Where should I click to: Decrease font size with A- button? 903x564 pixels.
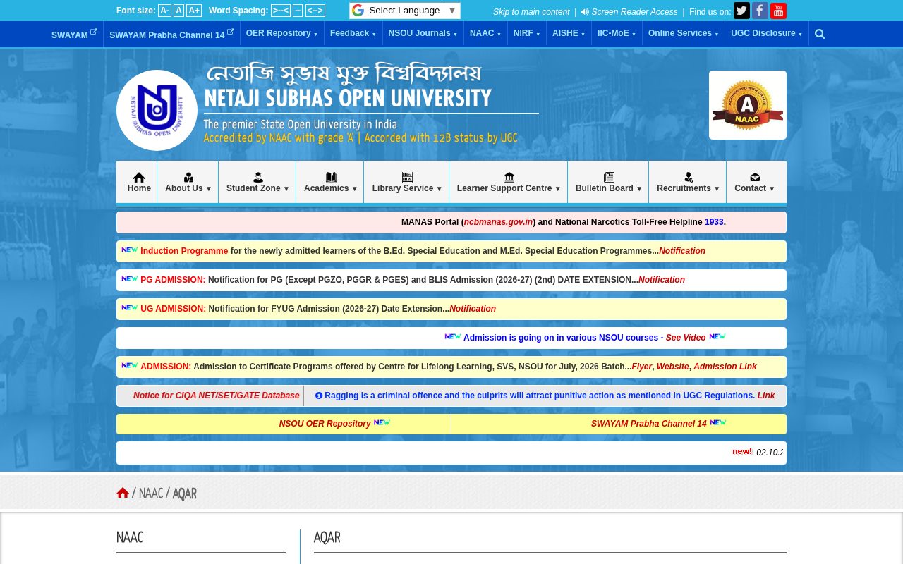(x=164, y=11)
